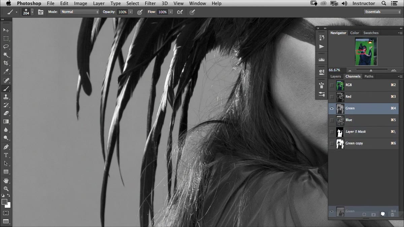Screen dimensions: 404x227
Task: Toggle Quick Mask mode
Action: click(6, 213)
